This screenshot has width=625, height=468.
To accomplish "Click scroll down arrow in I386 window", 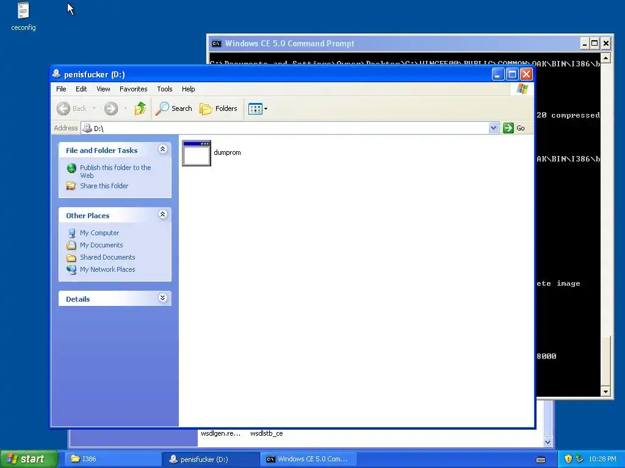I will coord(547,442).
